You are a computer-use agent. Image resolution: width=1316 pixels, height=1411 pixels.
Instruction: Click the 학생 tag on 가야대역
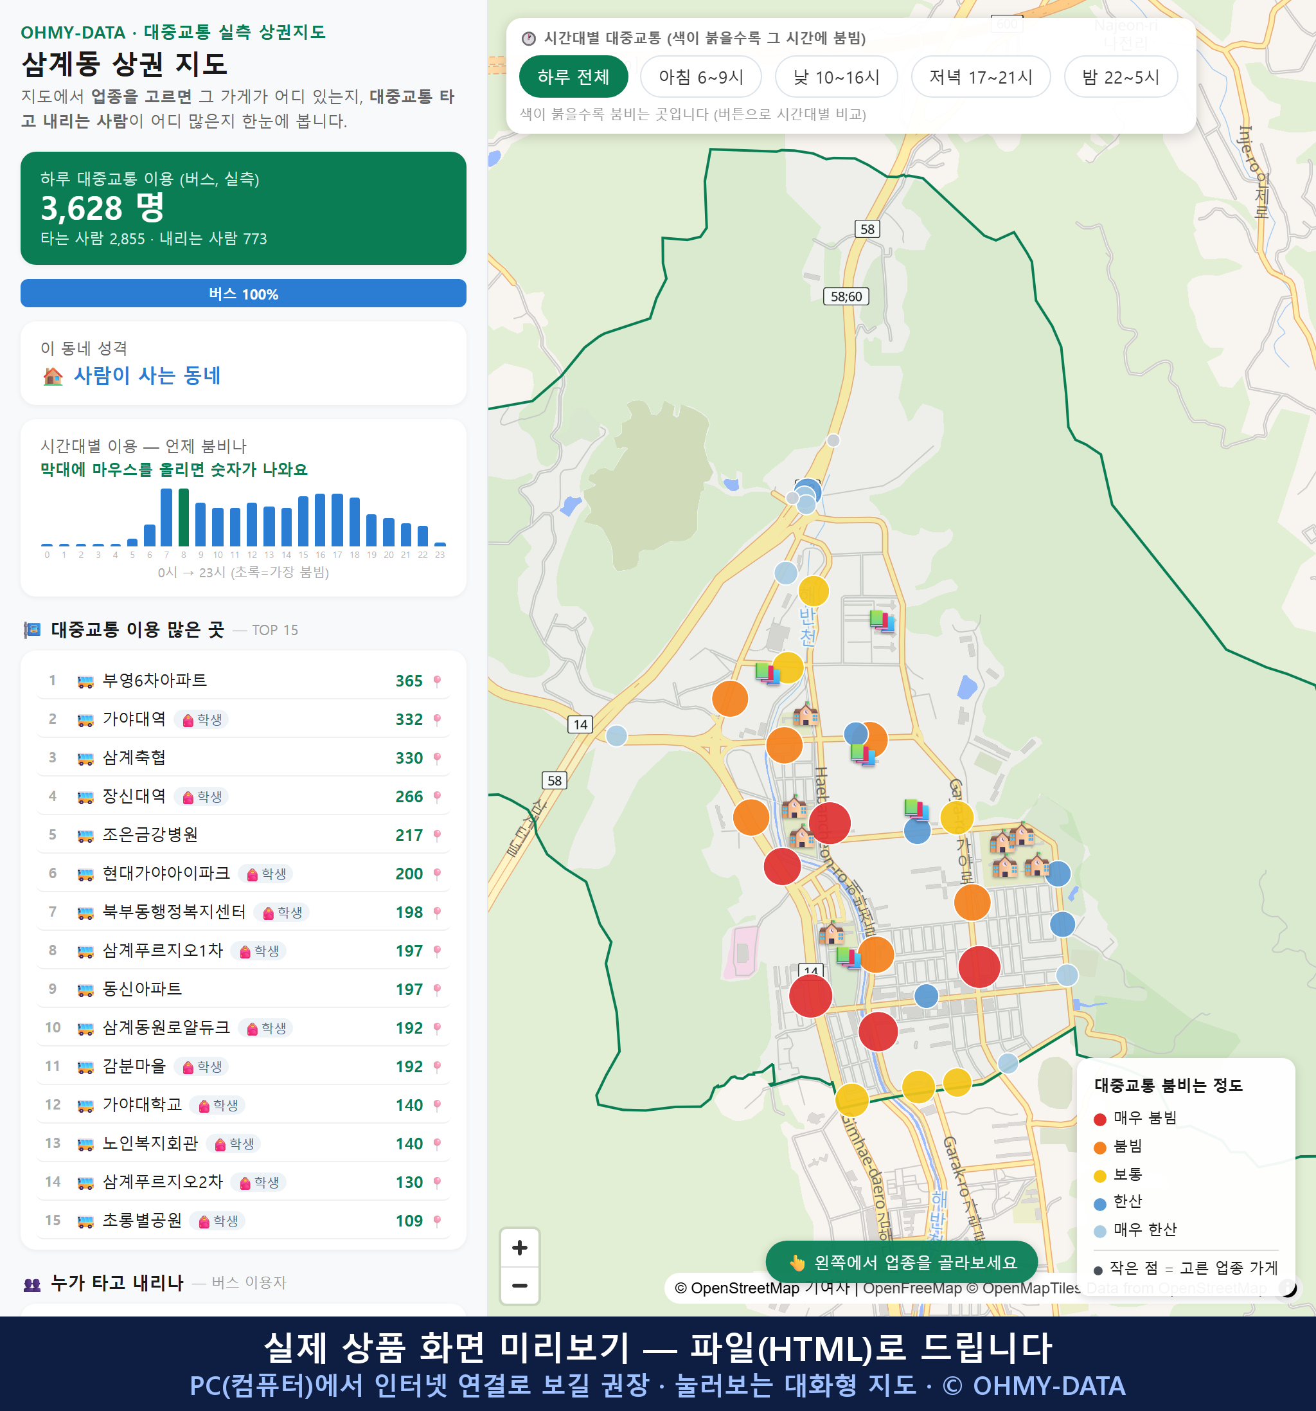pos(202,720)
